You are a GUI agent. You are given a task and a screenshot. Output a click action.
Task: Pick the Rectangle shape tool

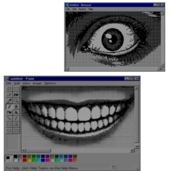[9, 125]
